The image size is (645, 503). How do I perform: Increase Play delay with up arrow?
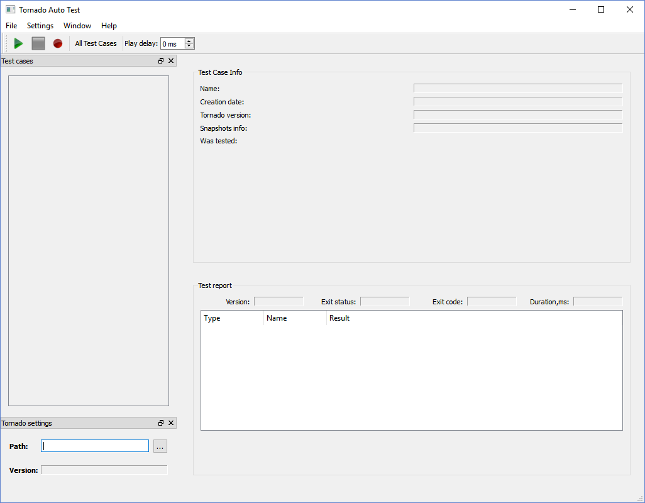pos(189,41)
